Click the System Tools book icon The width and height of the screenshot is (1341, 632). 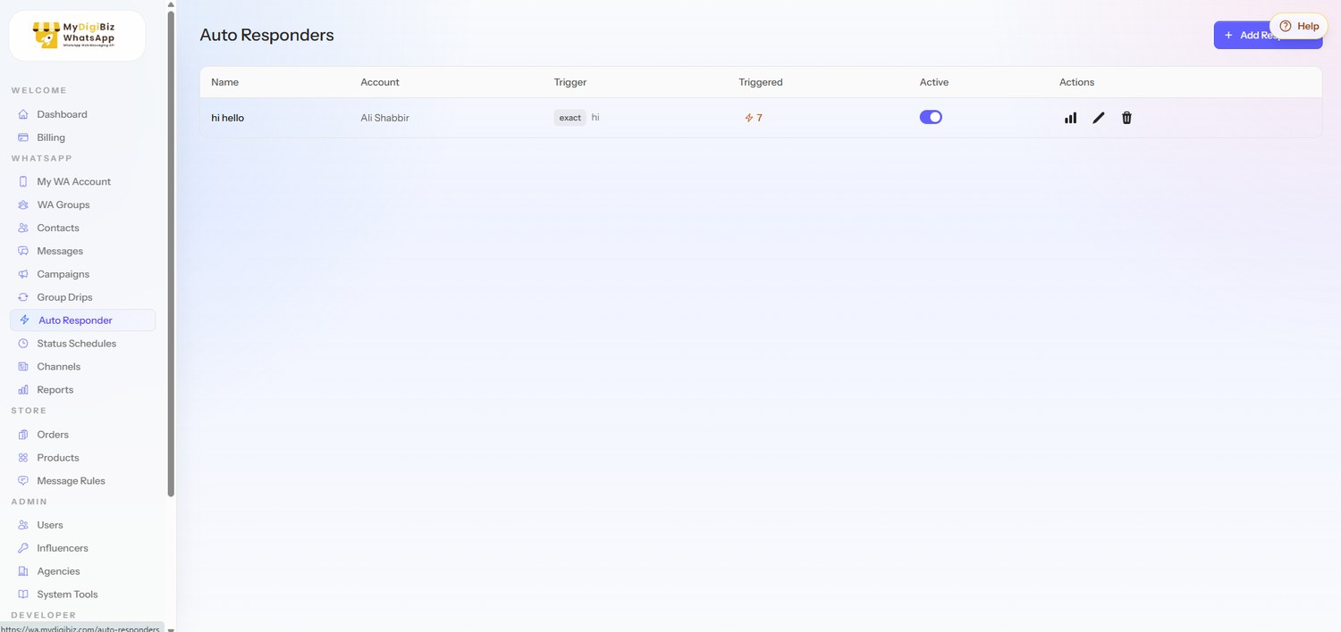point(23,595)
